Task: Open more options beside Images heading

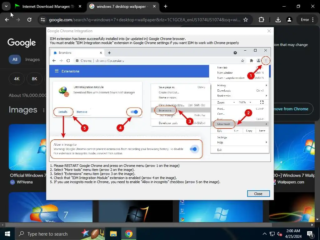Action: (44, 110)
